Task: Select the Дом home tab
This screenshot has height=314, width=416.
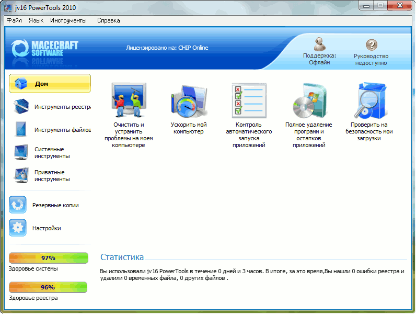Action: pyautogui.click(x=50, y=84)
